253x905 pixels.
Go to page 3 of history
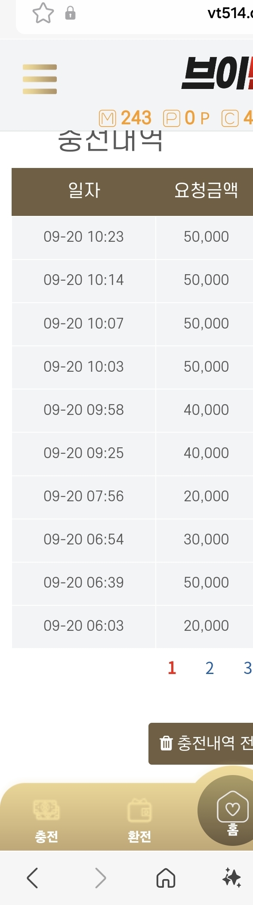pyautogui.click(x=248, y=668)
